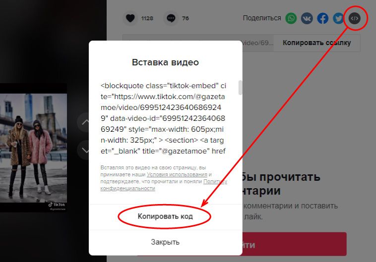Share video via Facebook icon

point(323,18)
